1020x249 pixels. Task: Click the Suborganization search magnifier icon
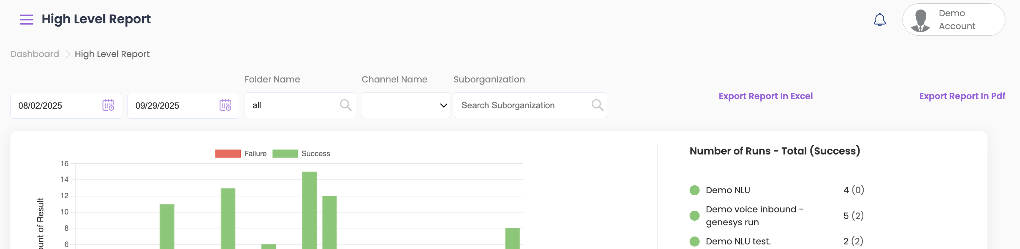tap(597, 105)
